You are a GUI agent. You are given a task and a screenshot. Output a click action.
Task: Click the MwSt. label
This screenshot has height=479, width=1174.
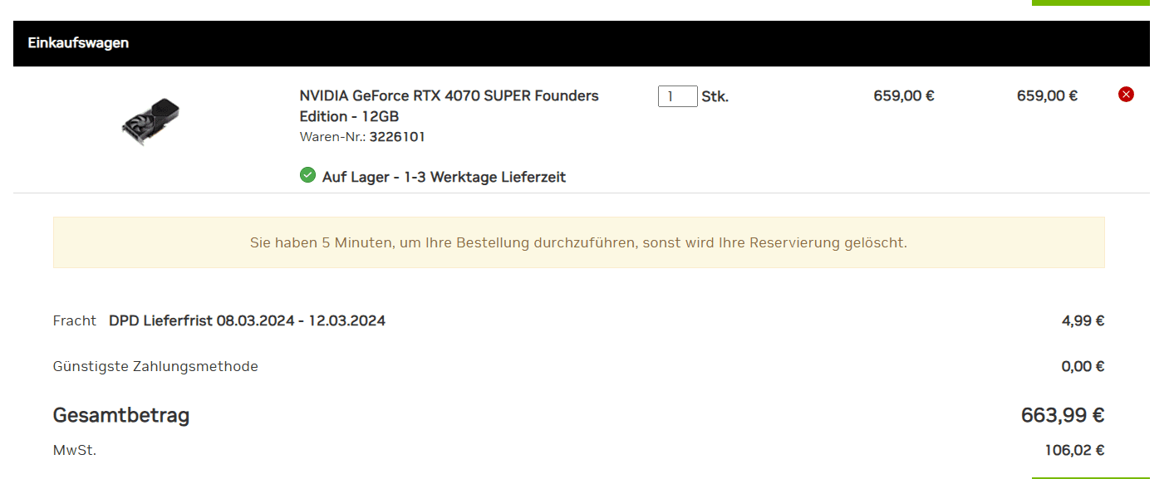point(75,451)
